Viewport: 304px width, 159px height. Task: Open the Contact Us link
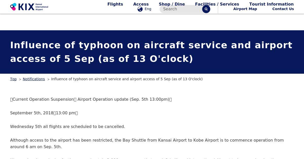pos(283,9)
